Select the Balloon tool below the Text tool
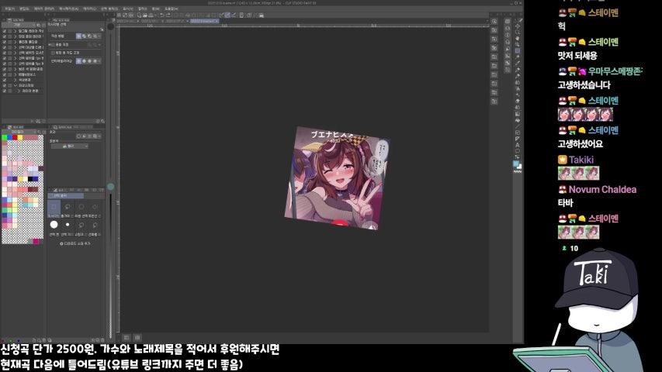The image size is (662, 372). coord(517,151)
